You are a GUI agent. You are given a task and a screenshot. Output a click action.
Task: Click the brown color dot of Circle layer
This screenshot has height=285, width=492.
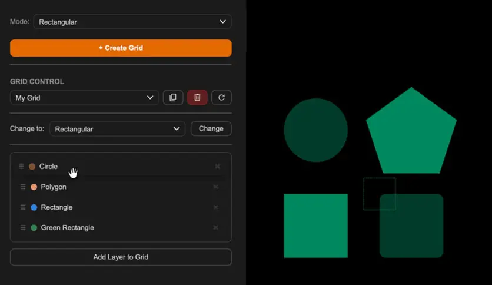pos(32,167)
